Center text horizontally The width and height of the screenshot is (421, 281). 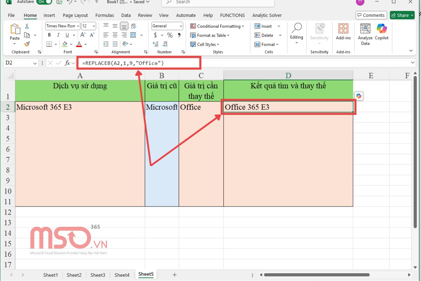click(115, 35)
